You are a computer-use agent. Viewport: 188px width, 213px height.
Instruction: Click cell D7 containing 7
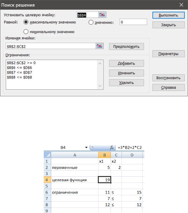(x=132, y=198)
